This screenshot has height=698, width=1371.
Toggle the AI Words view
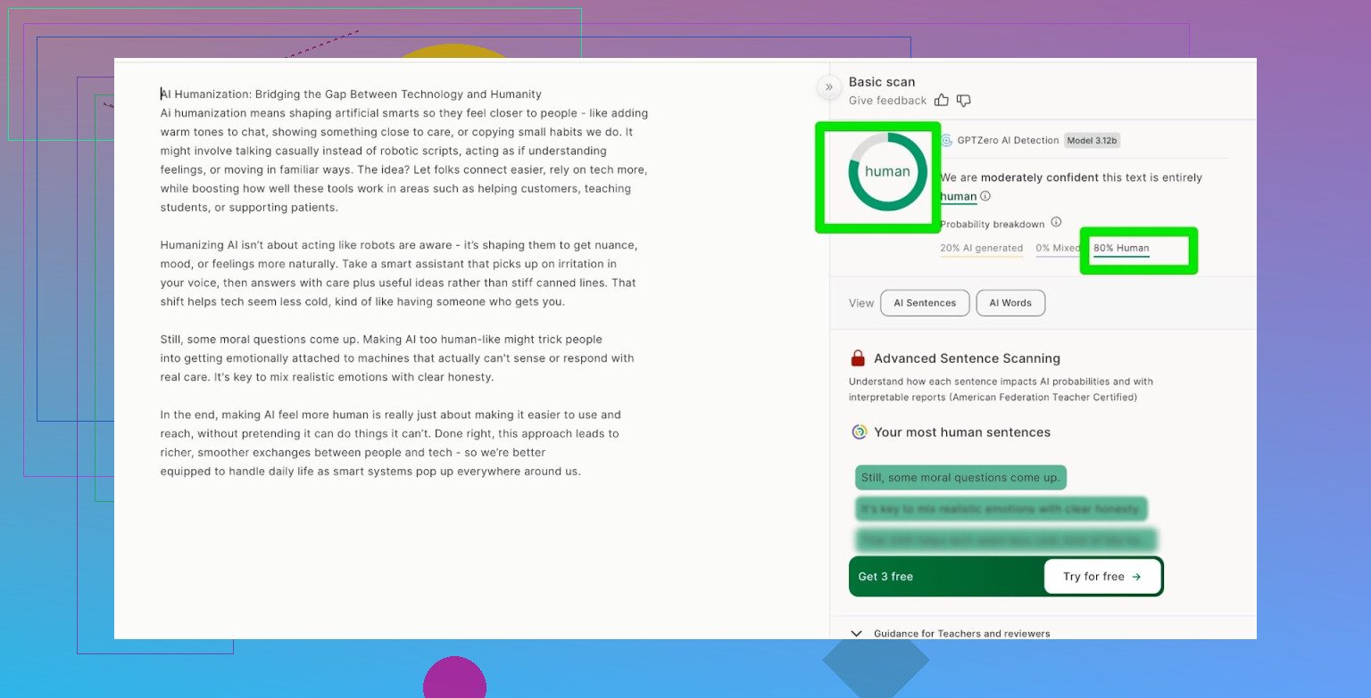point(1010,303)
